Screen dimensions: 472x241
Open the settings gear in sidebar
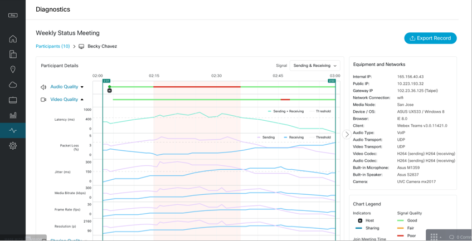(x=13, y=146)
